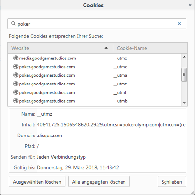Click the magnifier icon in search field
Screen dimensions: 195x195
(x=13, y=23)
